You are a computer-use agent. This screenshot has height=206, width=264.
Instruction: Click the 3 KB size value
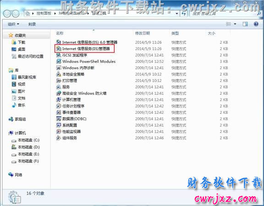pyautogui.click(x=224, y=61)
